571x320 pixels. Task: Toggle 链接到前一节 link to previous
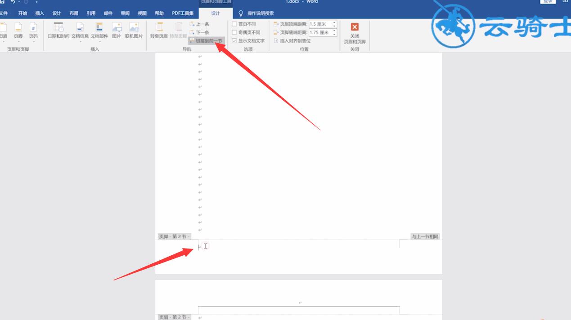(x=206, y=40)
